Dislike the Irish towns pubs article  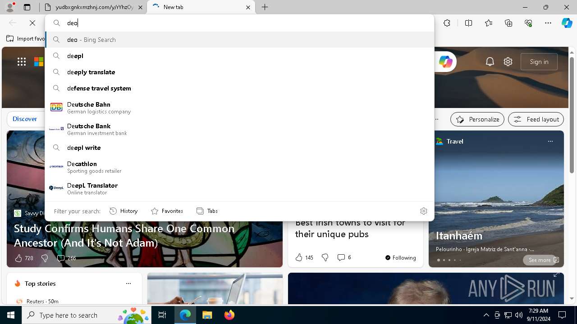pos(325,257)
